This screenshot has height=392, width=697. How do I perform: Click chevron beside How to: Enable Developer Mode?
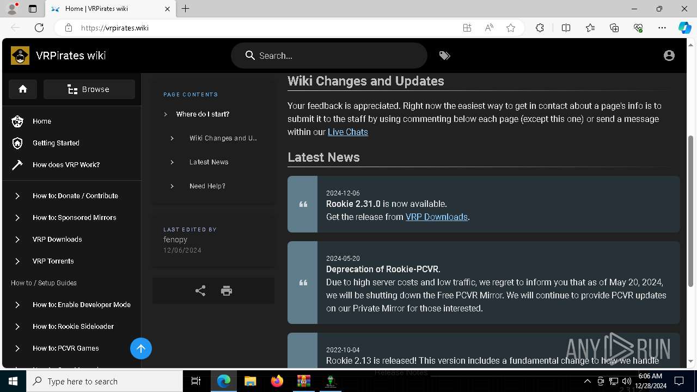(x=17, y=305)
